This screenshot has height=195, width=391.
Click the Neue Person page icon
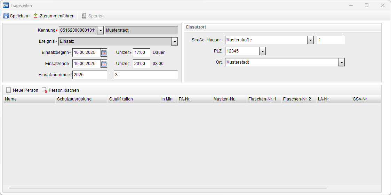tap(9, 90)
